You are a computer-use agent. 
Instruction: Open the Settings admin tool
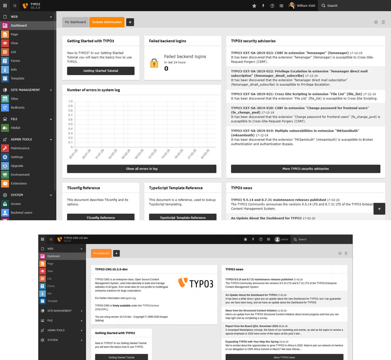pos(28,157)
